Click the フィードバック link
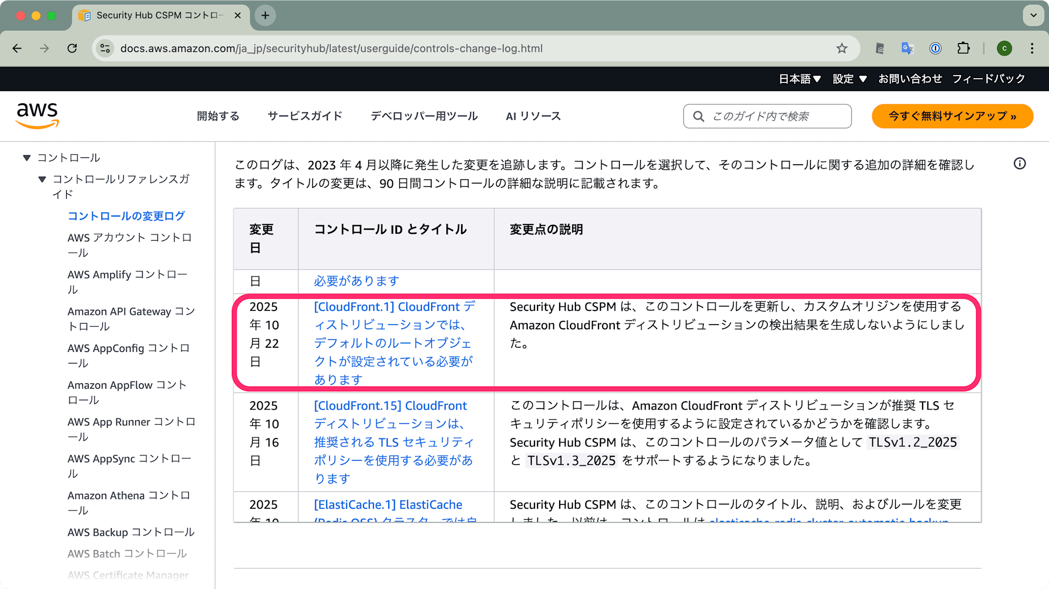This screenshot has height=589, width=1049. click(x=989, y=79)
